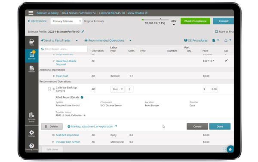Open OE Procedures
Screen dimensions: 258x162
pos(196,40)
